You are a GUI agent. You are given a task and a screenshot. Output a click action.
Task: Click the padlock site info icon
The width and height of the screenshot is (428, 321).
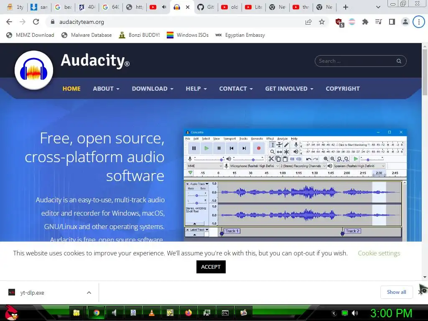[x=53, y=22]
